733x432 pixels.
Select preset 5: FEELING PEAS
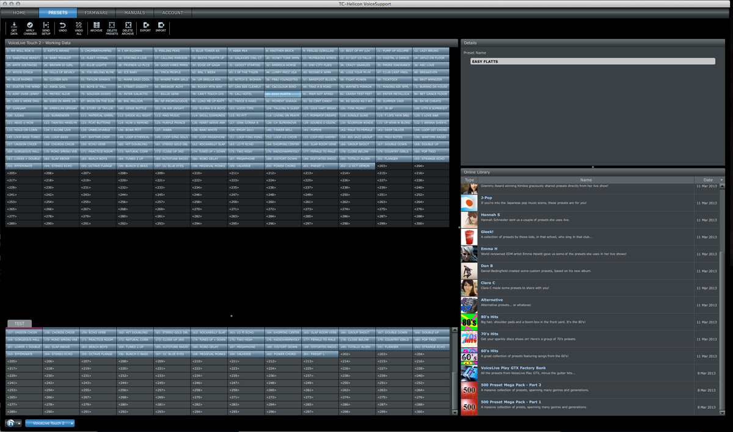172,51
